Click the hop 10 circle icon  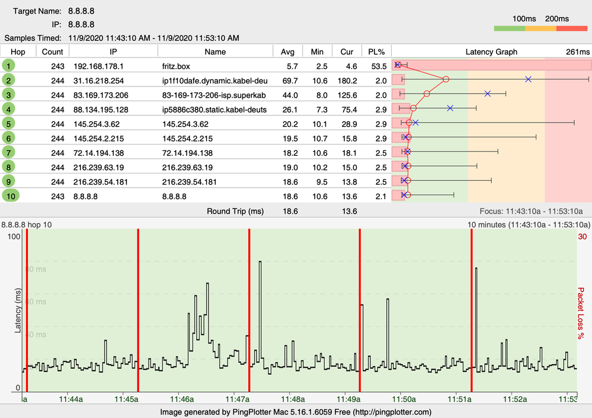pyautogui.click(x=10, y=196)
